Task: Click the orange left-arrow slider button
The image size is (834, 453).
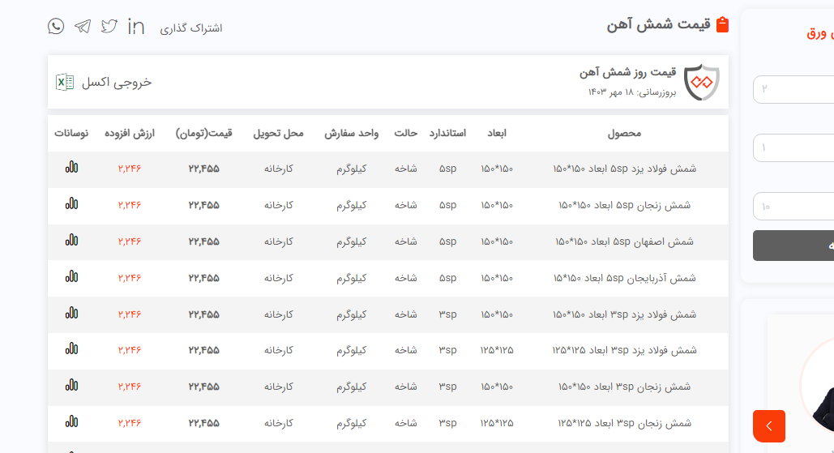Action: pos(768,425)
